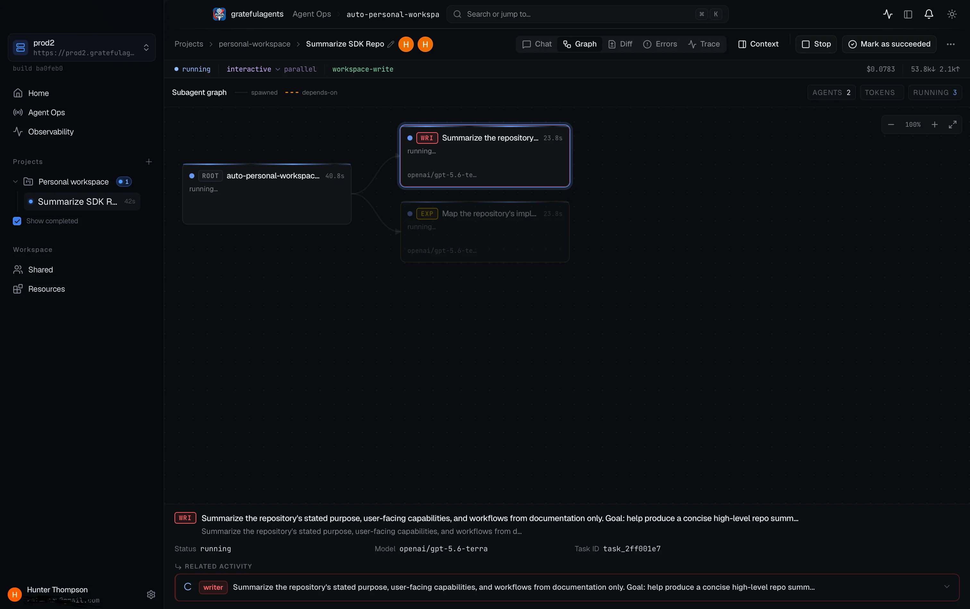
Task: Click the search magnifier icon
Action: [457, 14]
